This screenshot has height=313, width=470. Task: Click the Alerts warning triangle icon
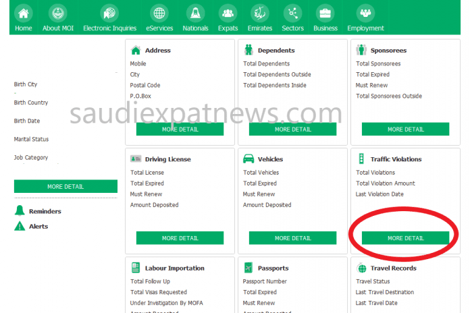pos(20,226)
